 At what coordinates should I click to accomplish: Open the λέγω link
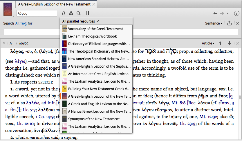(x=20, y=61)
